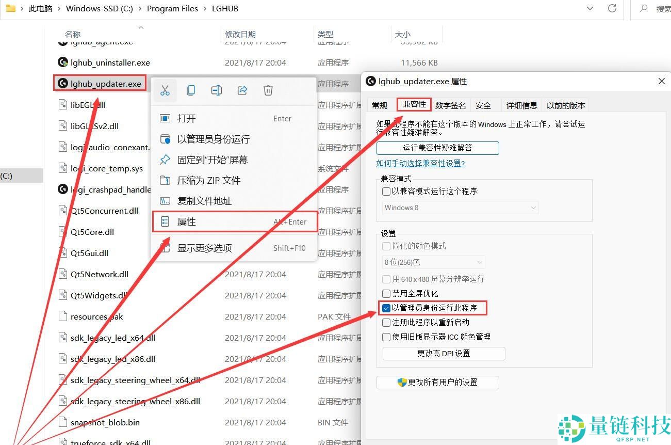The image size is (671, 445).
Task: Toggle 禁用全屏优化 checkbox
Action: [386, 293]
